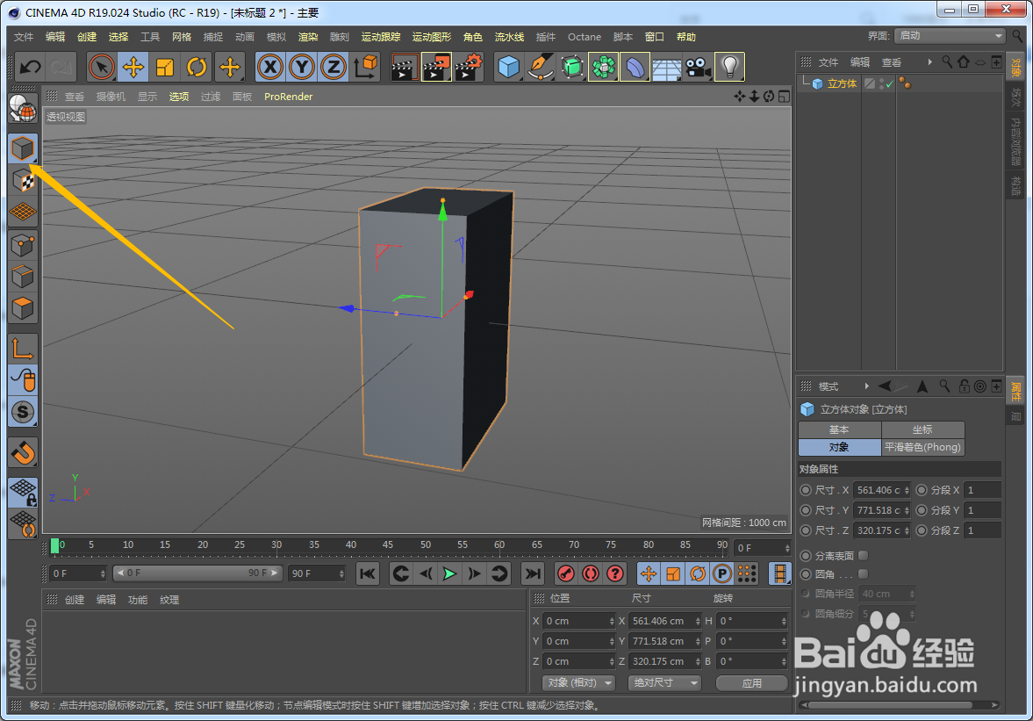The image size is (1033, 721).
Task: Open the green Array modeling icon
Action: [604, 67]
